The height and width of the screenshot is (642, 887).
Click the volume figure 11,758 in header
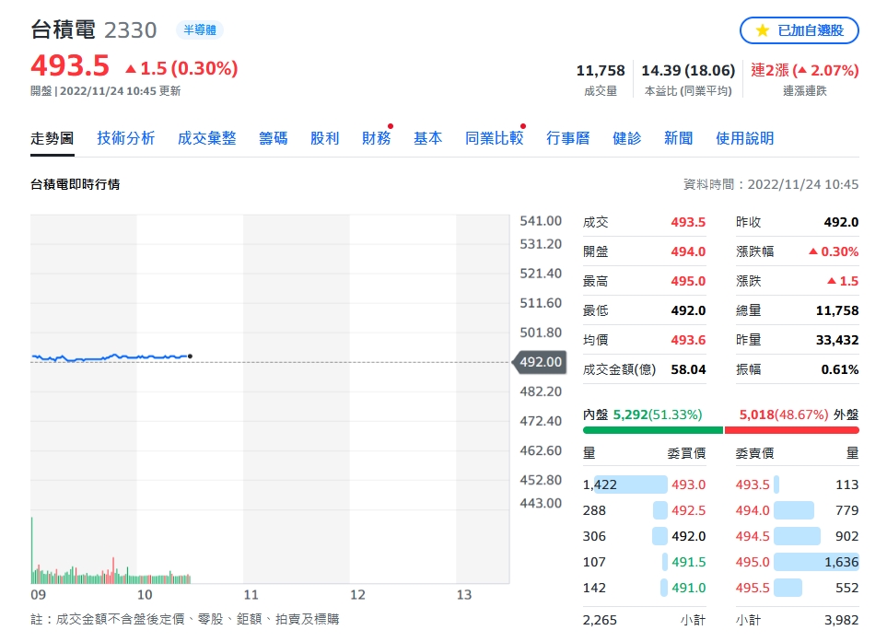[601, 71]
